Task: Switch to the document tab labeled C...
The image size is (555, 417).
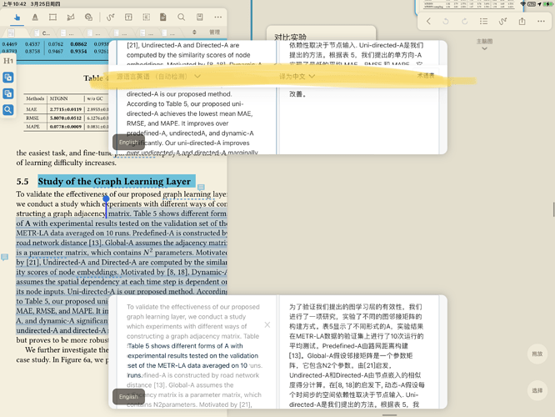Action: click(x=42, y=33)
